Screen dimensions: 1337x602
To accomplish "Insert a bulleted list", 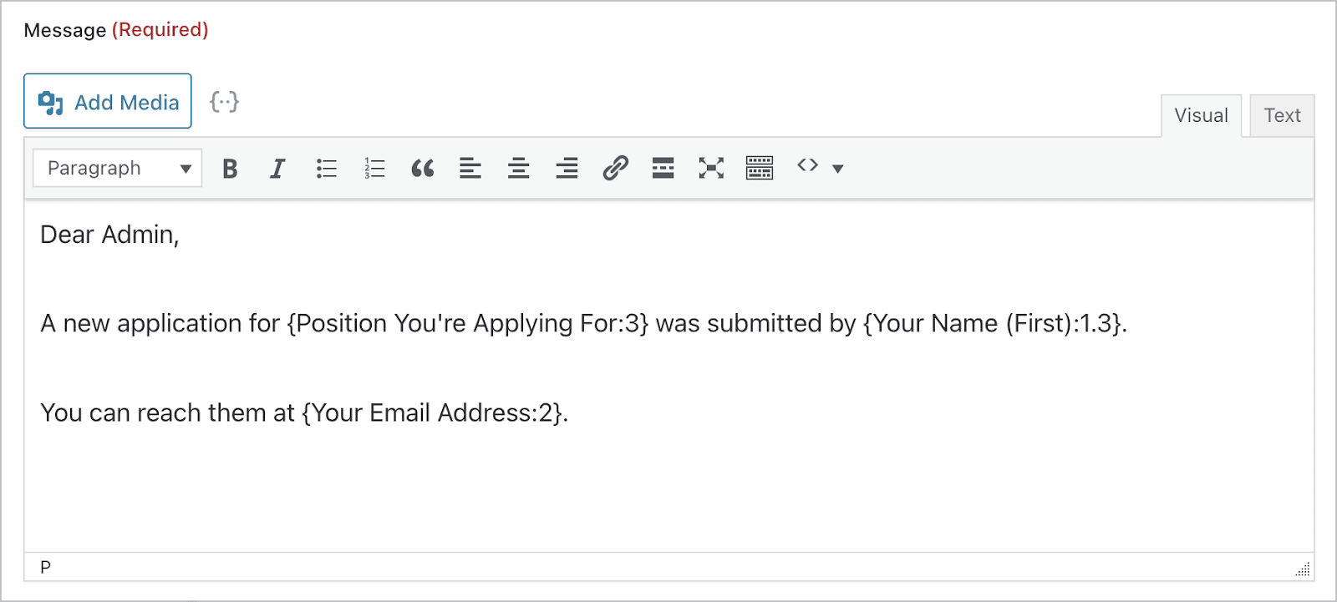I will 326,168.
